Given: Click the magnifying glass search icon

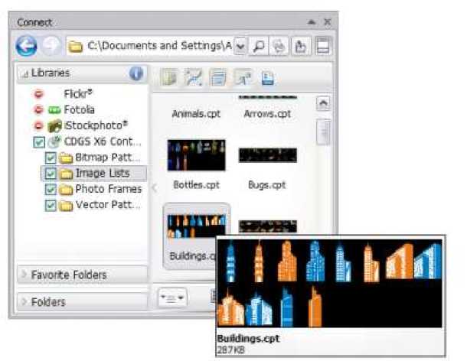Looking at the screenshot, I should [x=259, y=46].
